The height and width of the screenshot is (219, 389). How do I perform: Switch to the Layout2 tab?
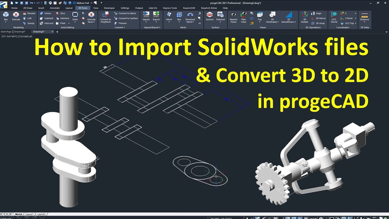coord(41,214)
